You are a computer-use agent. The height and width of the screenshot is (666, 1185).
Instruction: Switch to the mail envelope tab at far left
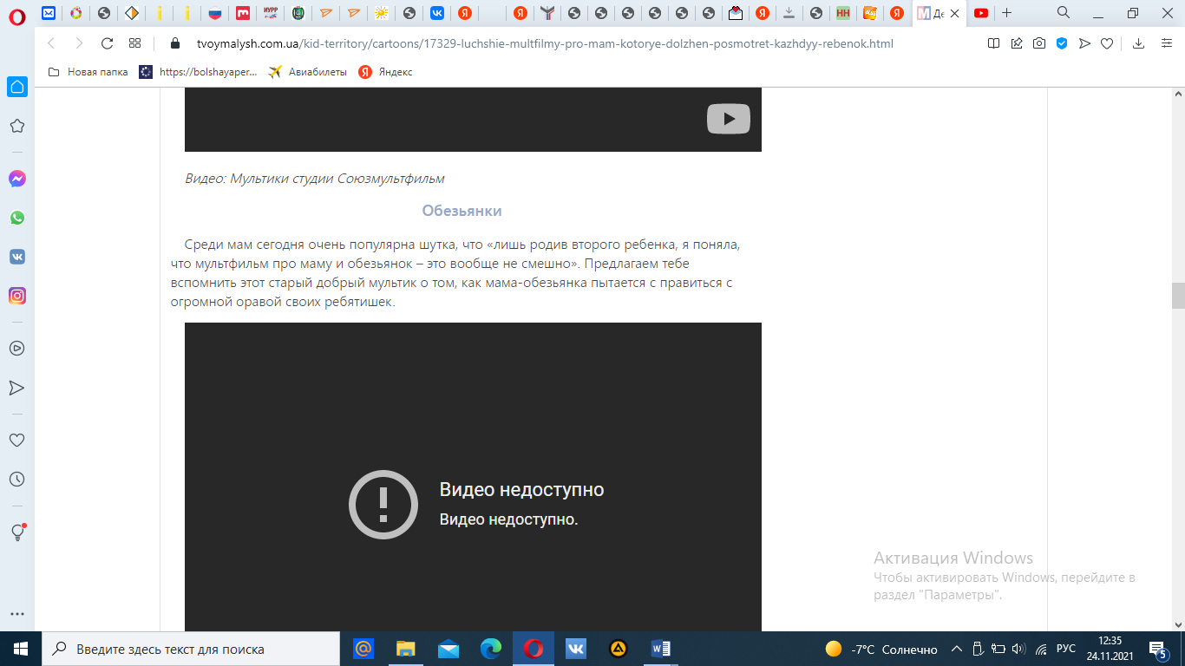pyautogui.click(x=49, y=13)
